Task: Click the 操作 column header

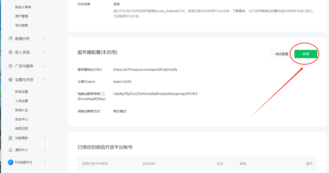Action: pos(309,163)
